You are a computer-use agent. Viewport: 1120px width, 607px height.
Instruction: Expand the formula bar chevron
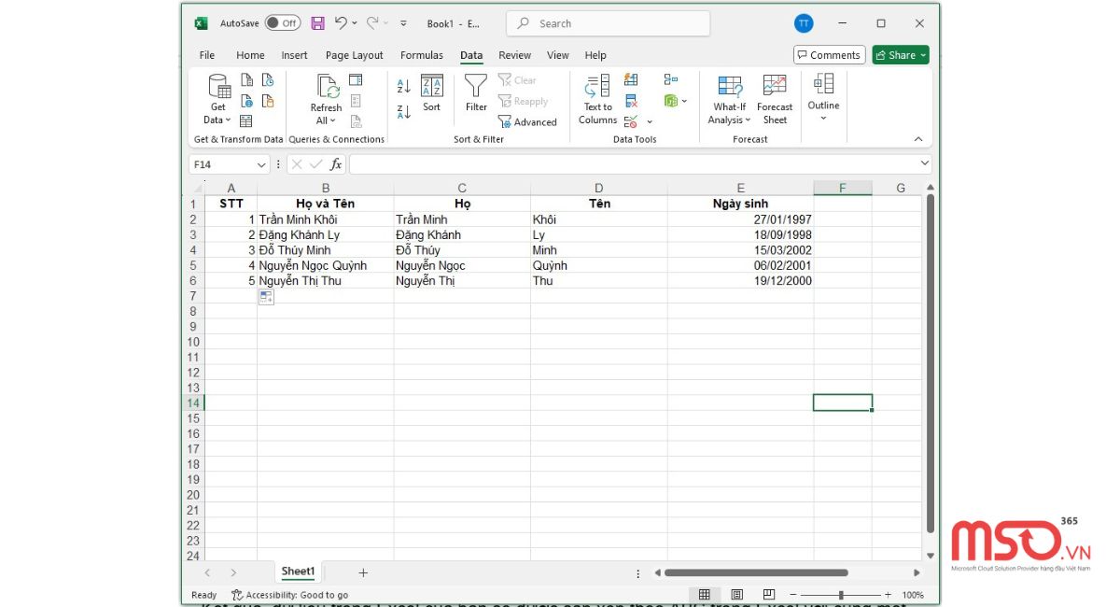coord(924,163)
